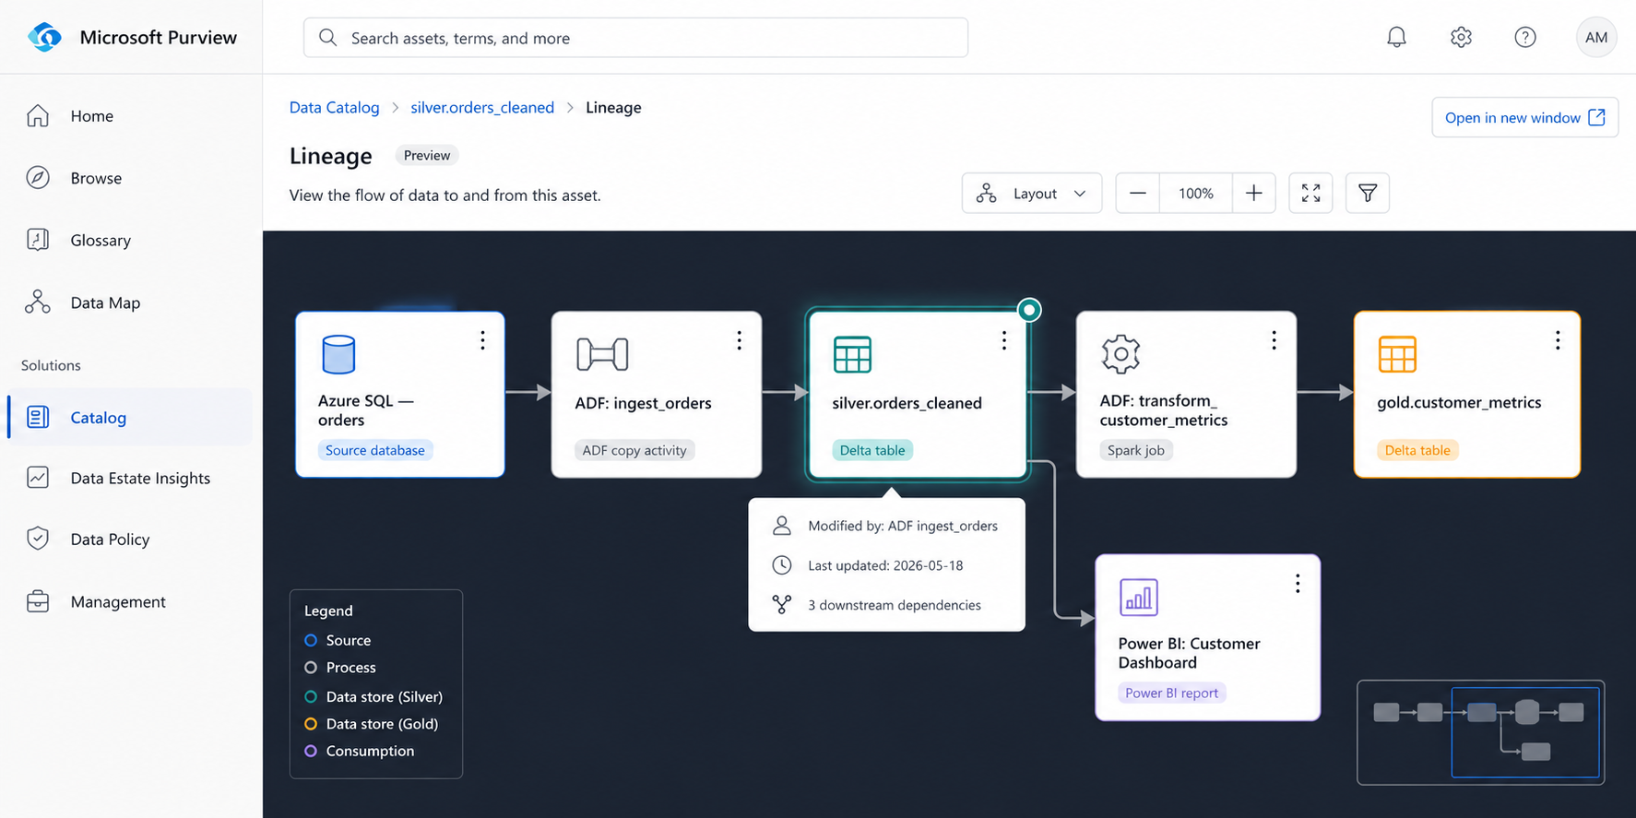Open settings gear in top bar
Viewport: 1636px width, 818px height.
point(1461,37)
